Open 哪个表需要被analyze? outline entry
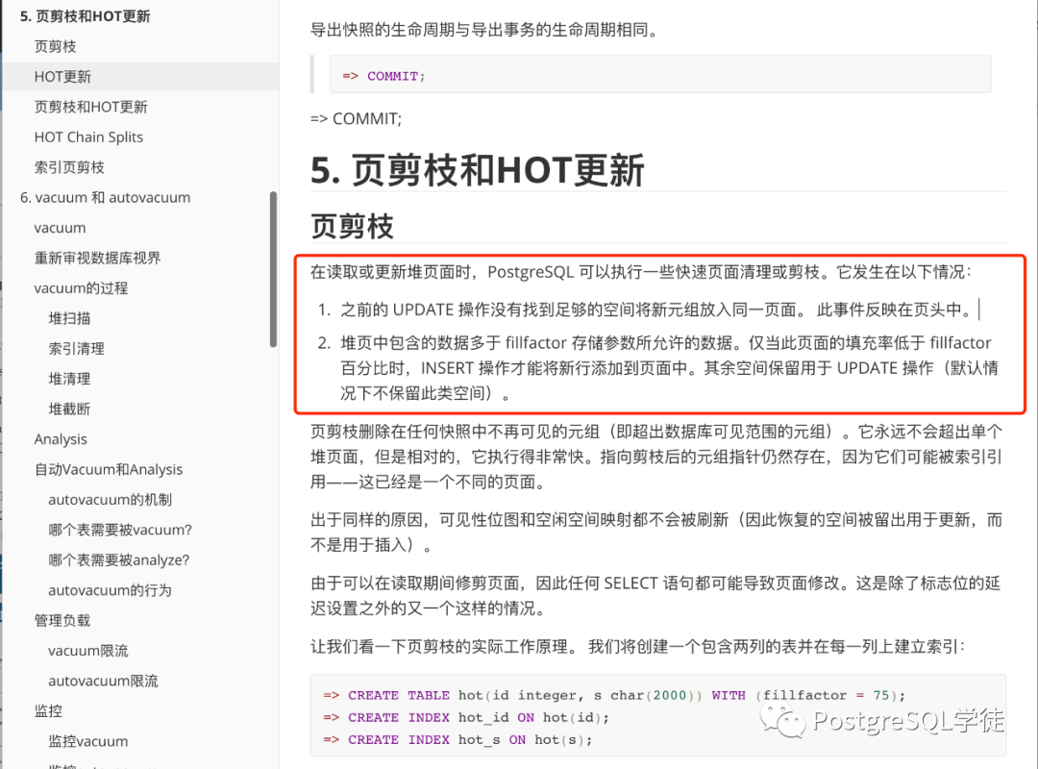1038x769 pixels. click(x=119, y=560)
